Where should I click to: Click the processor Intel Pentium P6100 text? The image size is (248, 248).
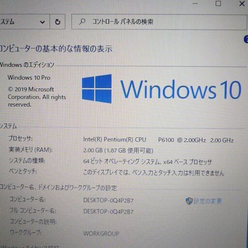pos(158,140)
